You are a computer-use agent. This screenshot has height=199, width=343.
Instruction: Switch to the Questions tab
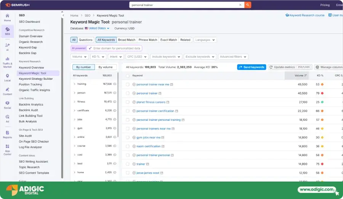pyautogui.click(x=85, y=40)
